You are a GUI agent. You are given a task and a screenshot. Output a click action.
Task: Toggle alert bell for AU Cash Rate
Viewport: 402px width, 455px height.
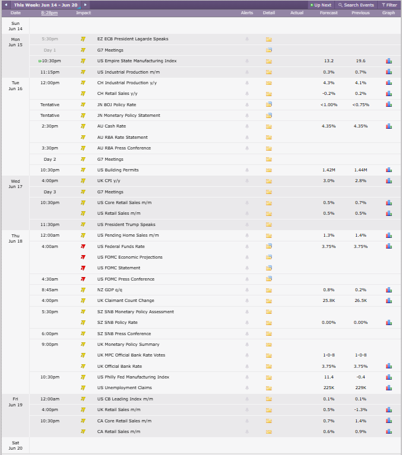247,126
